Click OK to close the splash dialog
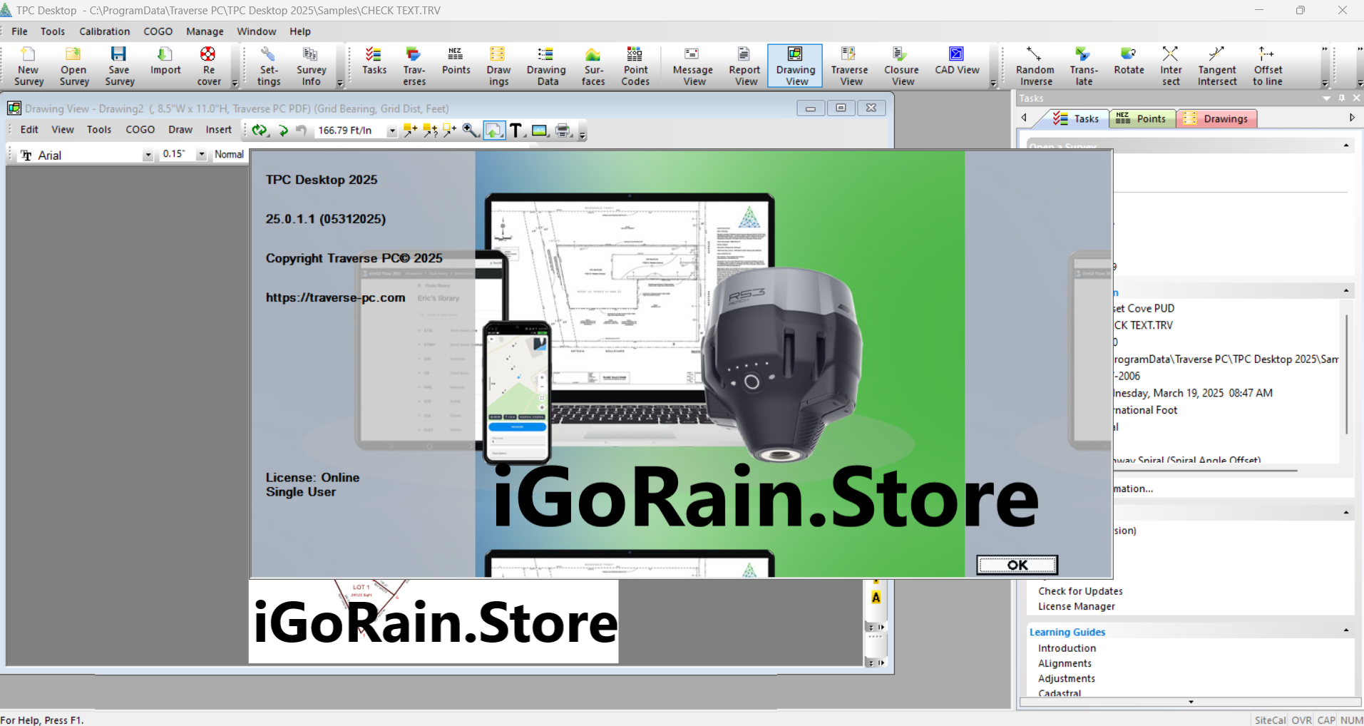 click(1017, 565)
